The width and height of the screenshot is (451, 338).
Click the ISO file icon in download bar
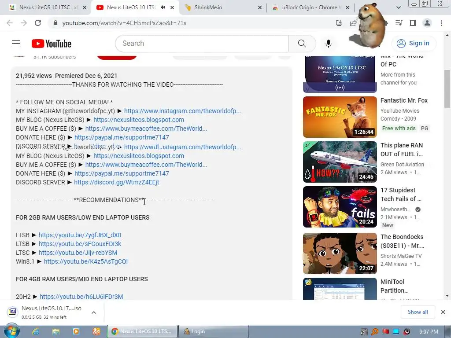click(x=12, y=312)
